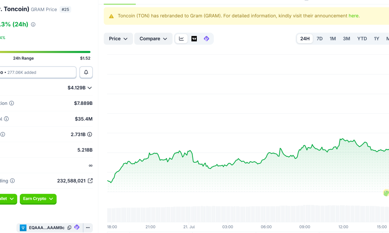Select the 24H time range
This screenshot has width=389, height=233.
[x=305, y=38]
